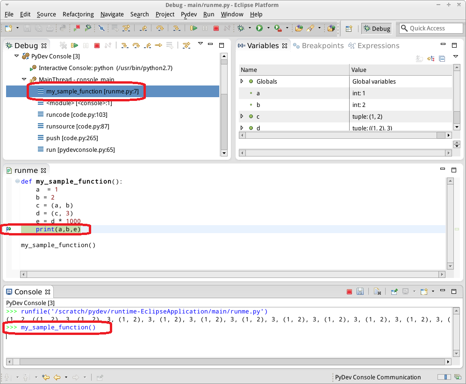Screen dimensions: 466x384
Task: Click Step Over in Debug view toolbar
Action: coord(136,45)
